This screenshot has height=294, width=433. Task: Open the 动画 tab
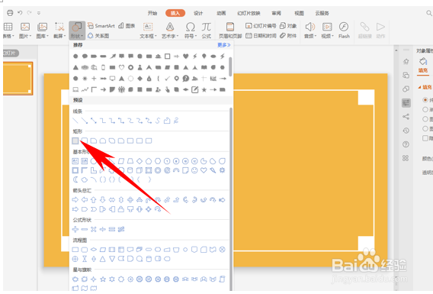click(x=221, y=13)
